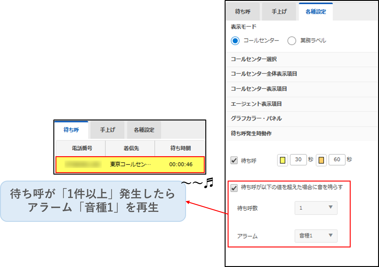Viewport: 379px width, 267px height.
Task: Click the 待ち時間 column header
Action: click(x=180, y=148)
